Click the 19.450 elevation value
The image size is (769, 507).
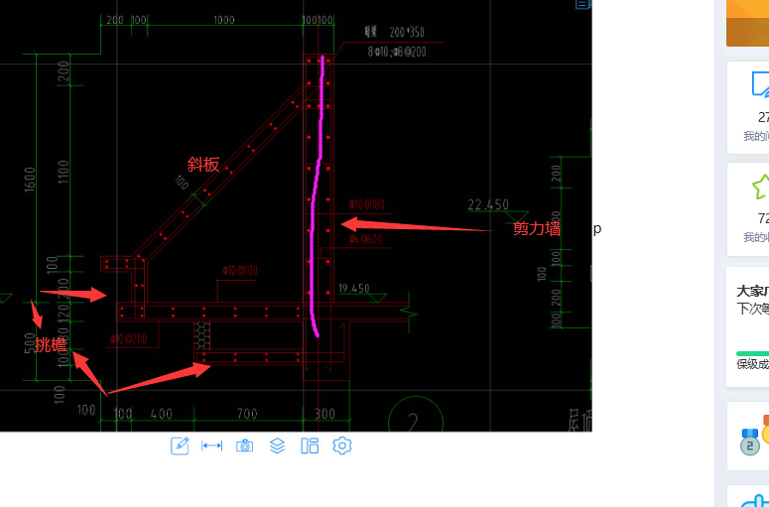353,289
